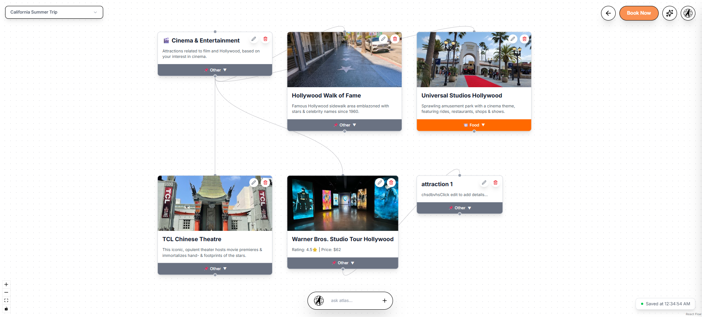
Task: Delete the Warner Bros. Studio Tour card
Action: tap(391, 183)
